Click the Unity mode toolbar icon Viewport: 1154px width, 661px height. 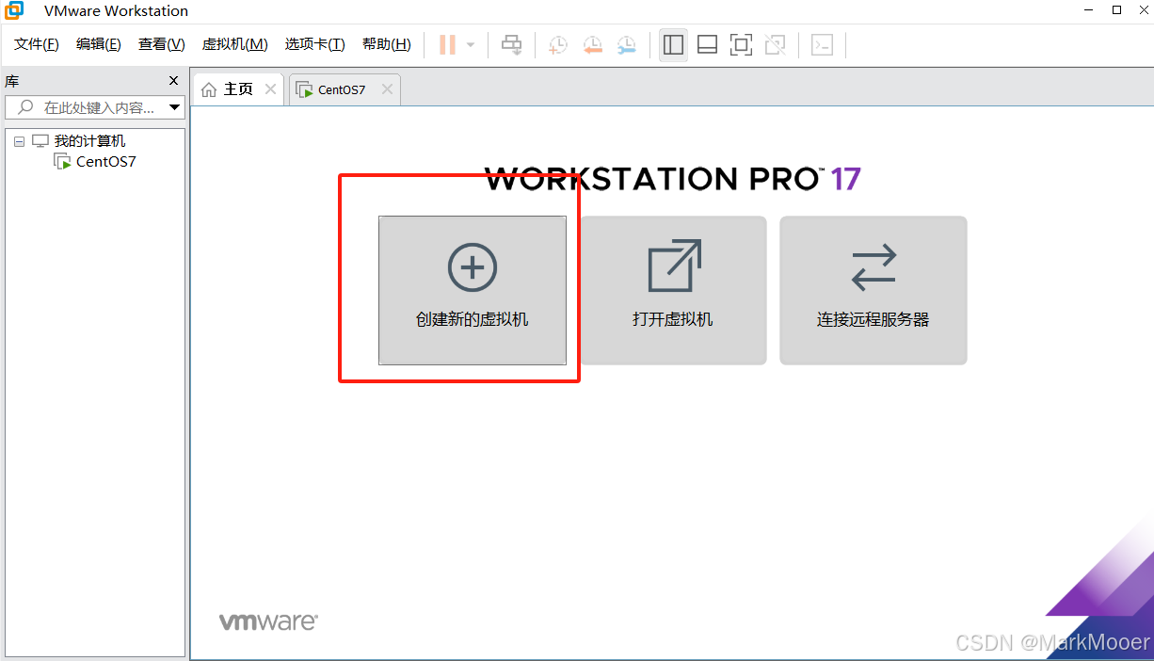775,44
